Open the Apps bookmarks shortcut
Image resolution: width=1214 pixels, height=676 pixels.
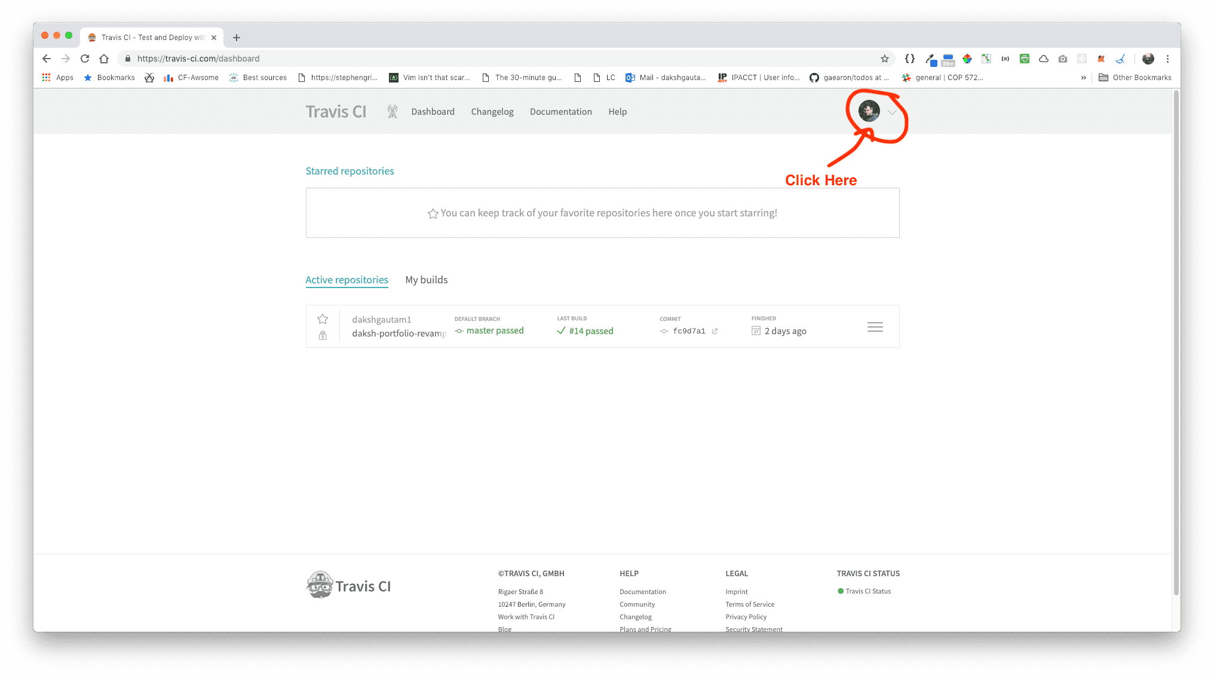(58, 78)
